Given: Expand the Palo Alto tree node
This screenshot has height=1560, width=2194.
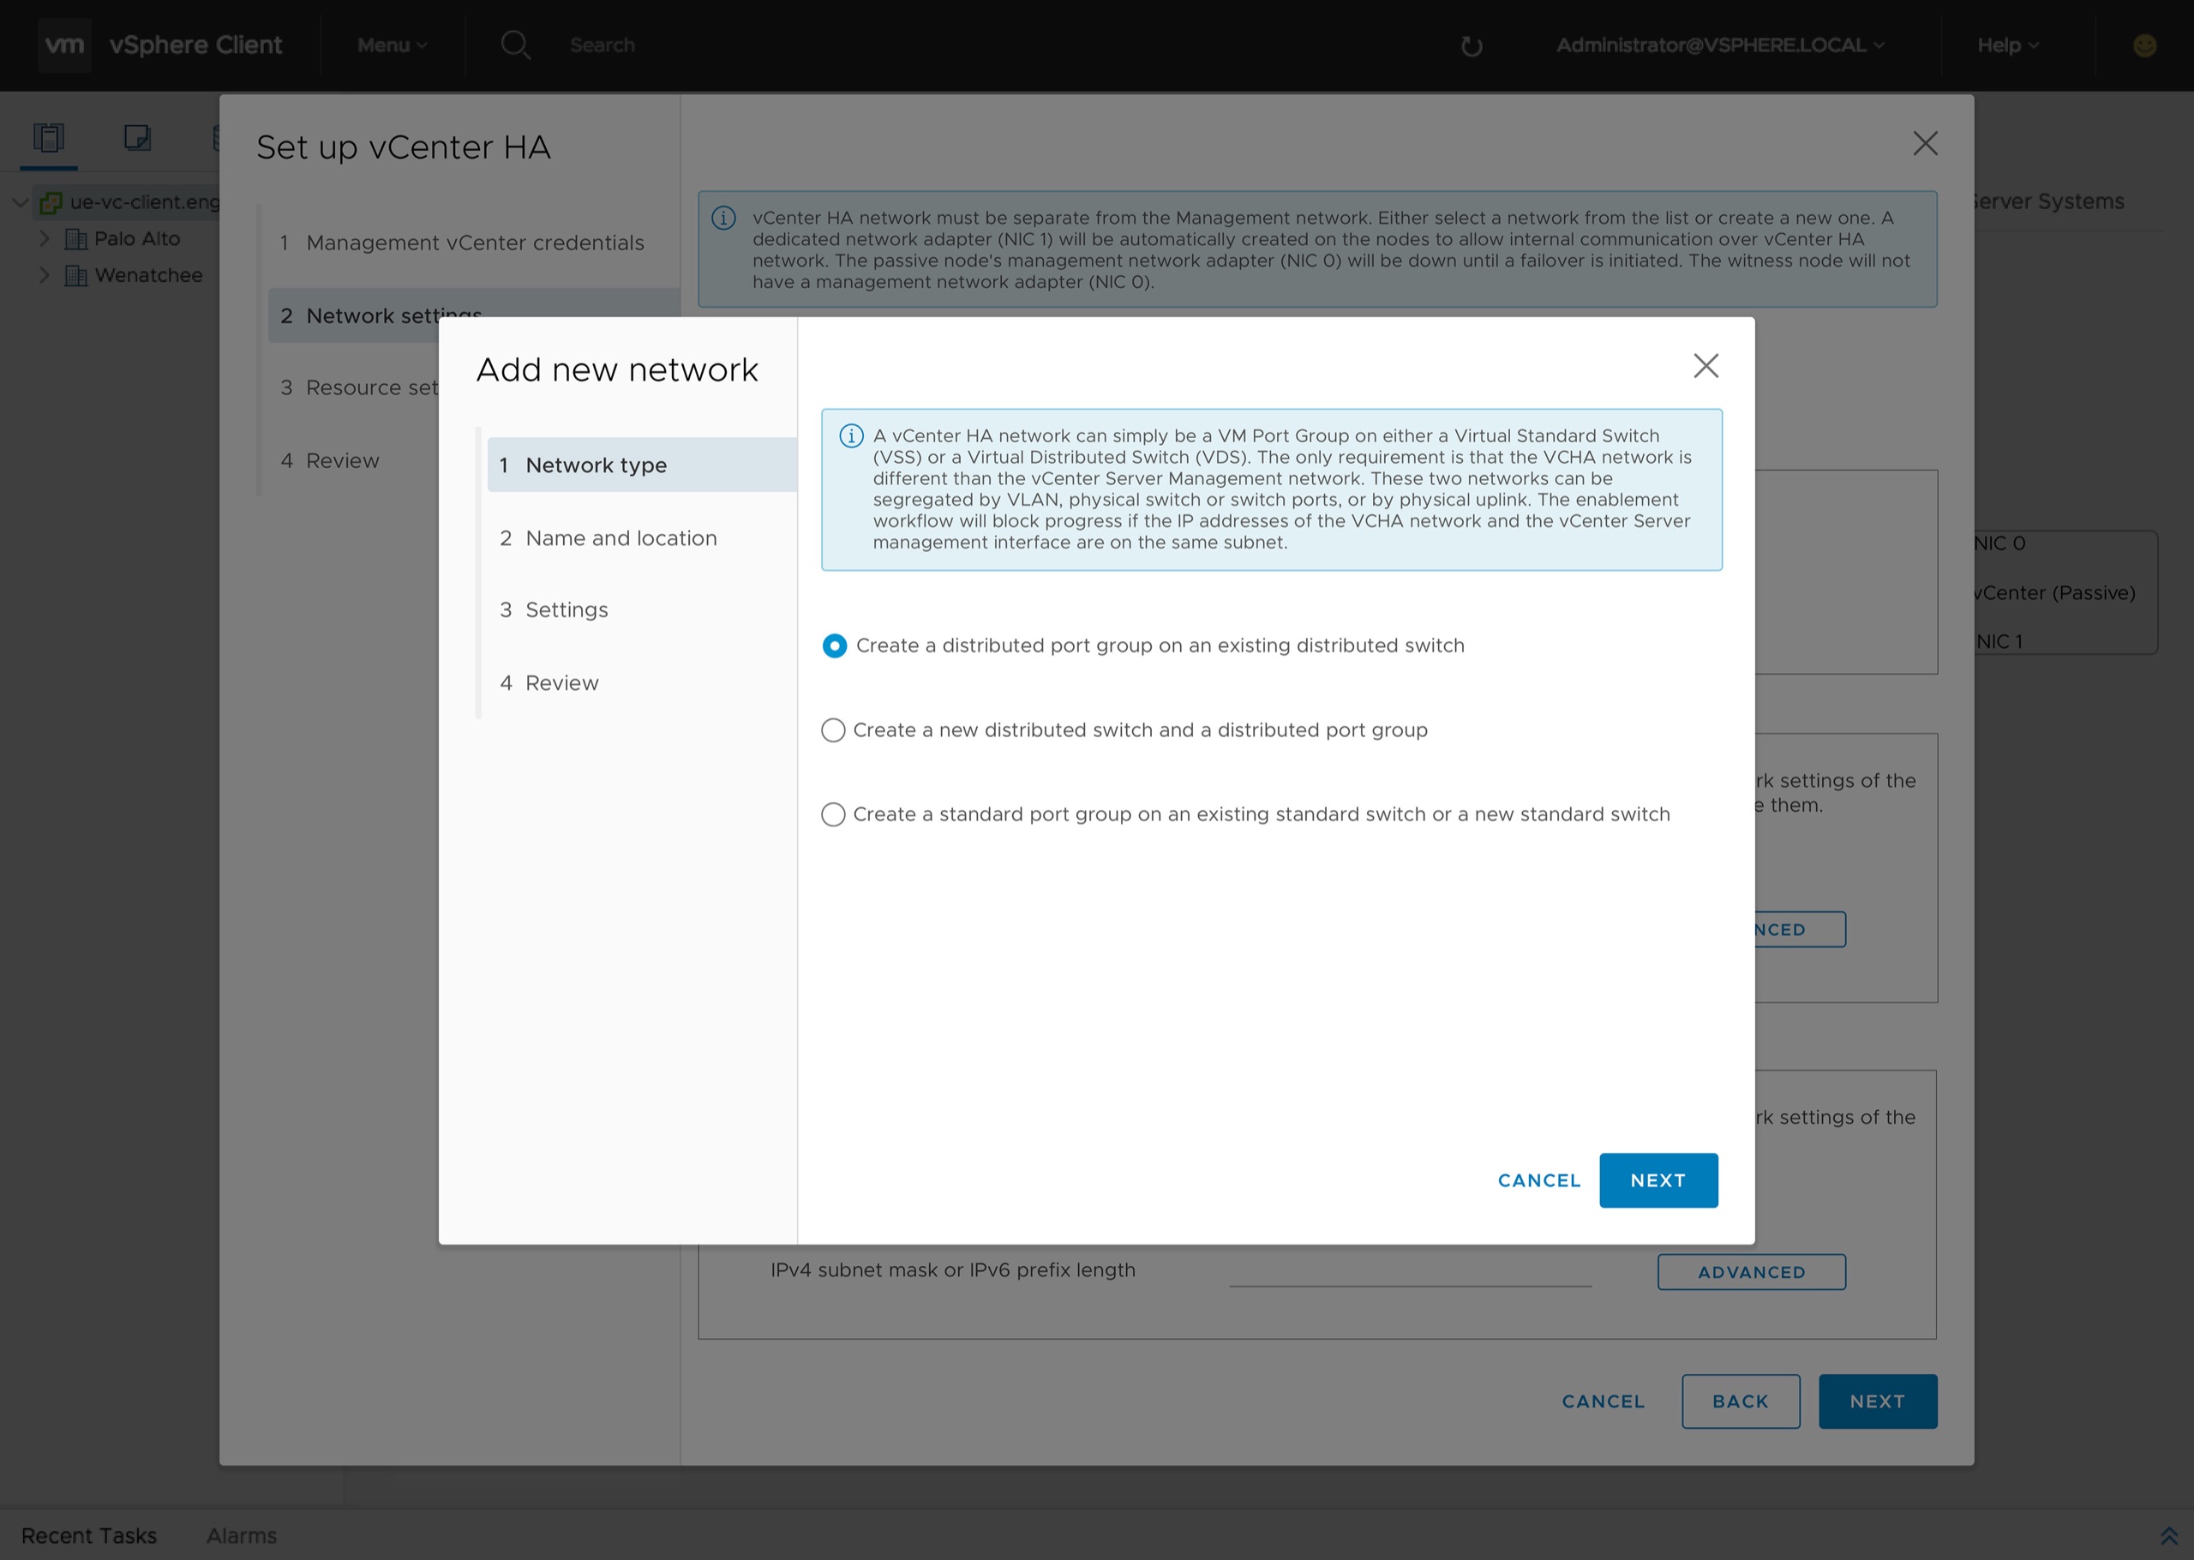Looking at the screenshot, I should click(45, 238).
